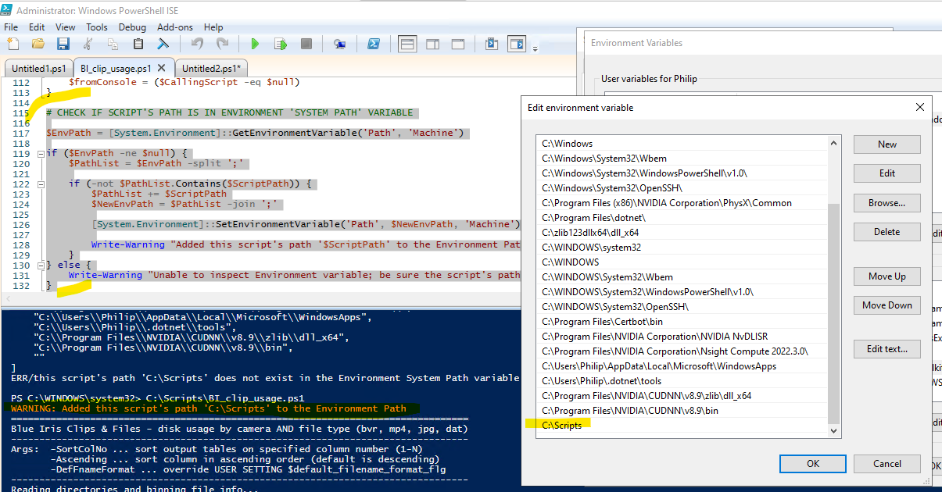Open the Edit menu
Screen dimensions: 942x492
37,27
